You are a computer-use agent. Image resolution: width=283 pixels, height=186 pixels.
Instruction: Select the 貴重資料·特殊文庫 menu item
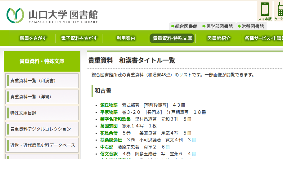(x=172, y=38)
